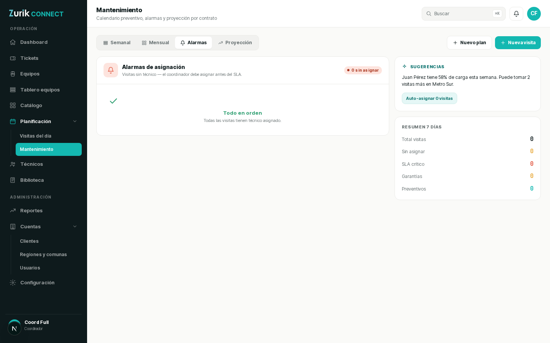Open the notifications bell icon

click(516, 14)
